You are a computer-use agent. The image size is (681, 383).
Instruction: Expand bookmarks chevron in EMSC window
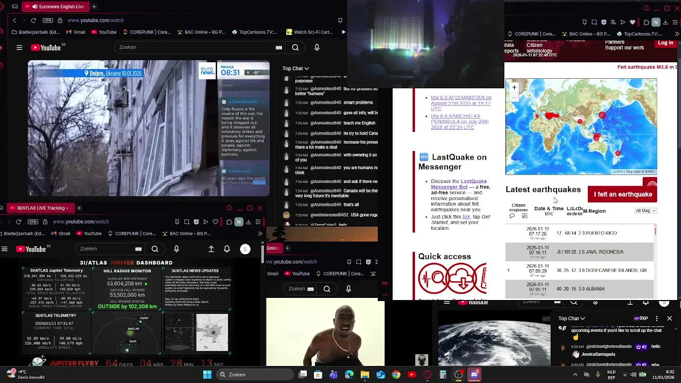coord(676,34)
